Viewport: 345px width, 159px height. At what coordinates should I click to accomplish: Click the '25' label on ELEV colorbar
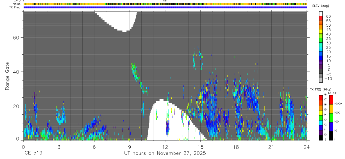pos(328,48)
